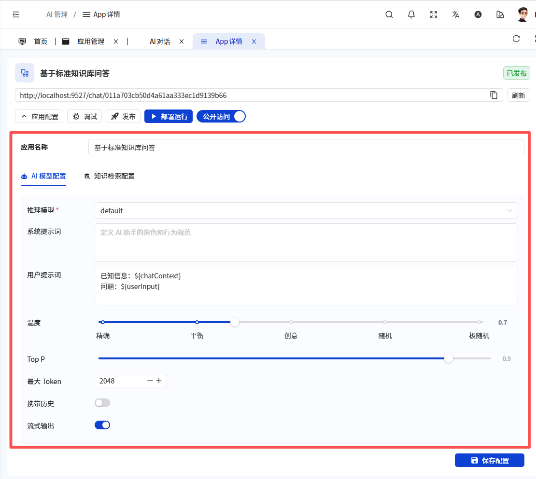This screenshot has width=536, height=479.
Task: Open notifications bell icon
Action: 411,14
